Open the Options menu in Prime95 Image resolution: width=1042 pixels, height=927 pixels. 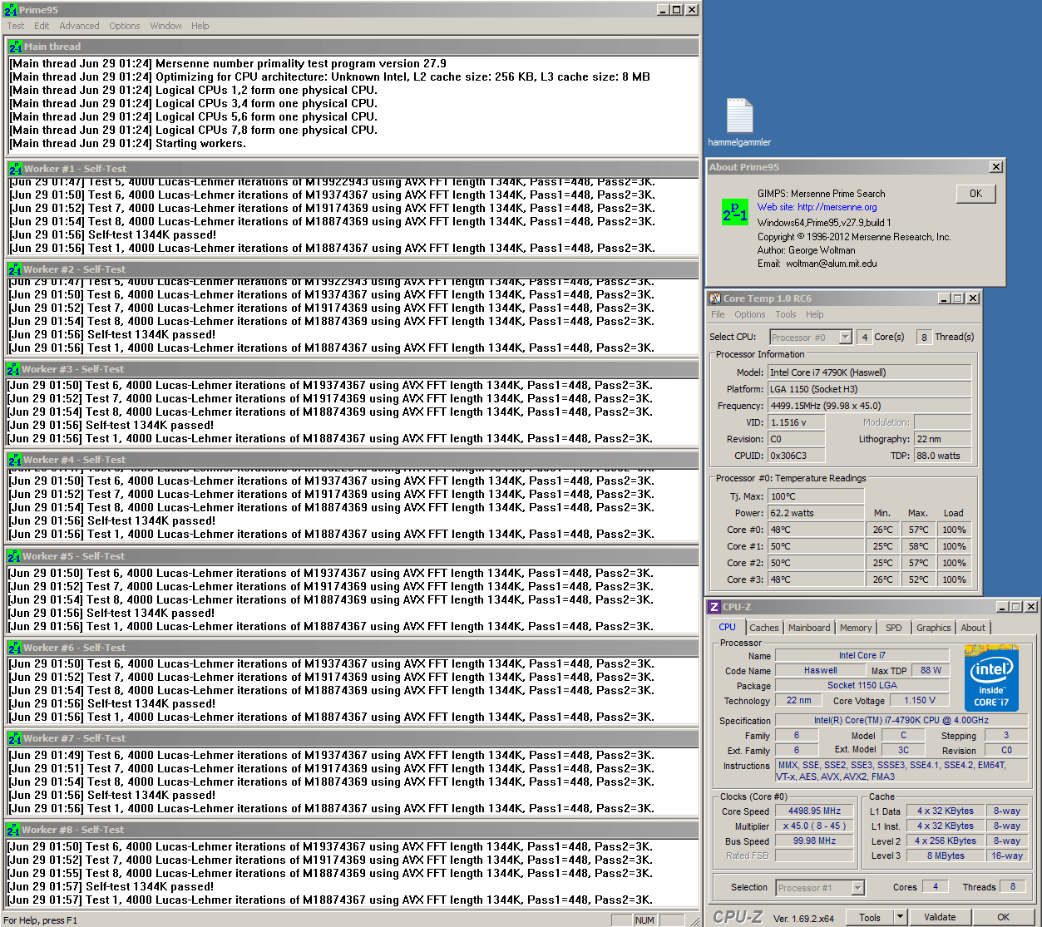coord(125,26)
